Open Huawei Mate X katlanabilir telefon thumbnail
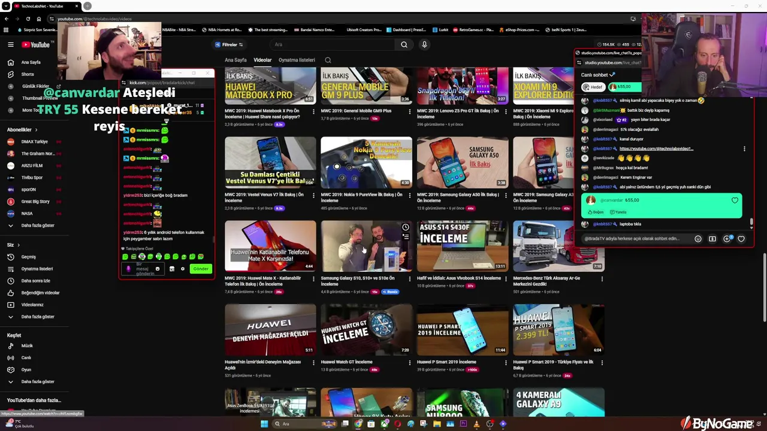 coord(270,245)
